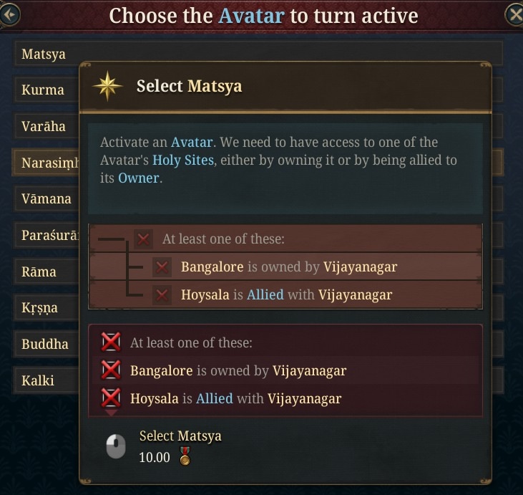Click the small X box beside upper 'At least one of these'
Screen dimensions: 523x495
coord(143,239)
